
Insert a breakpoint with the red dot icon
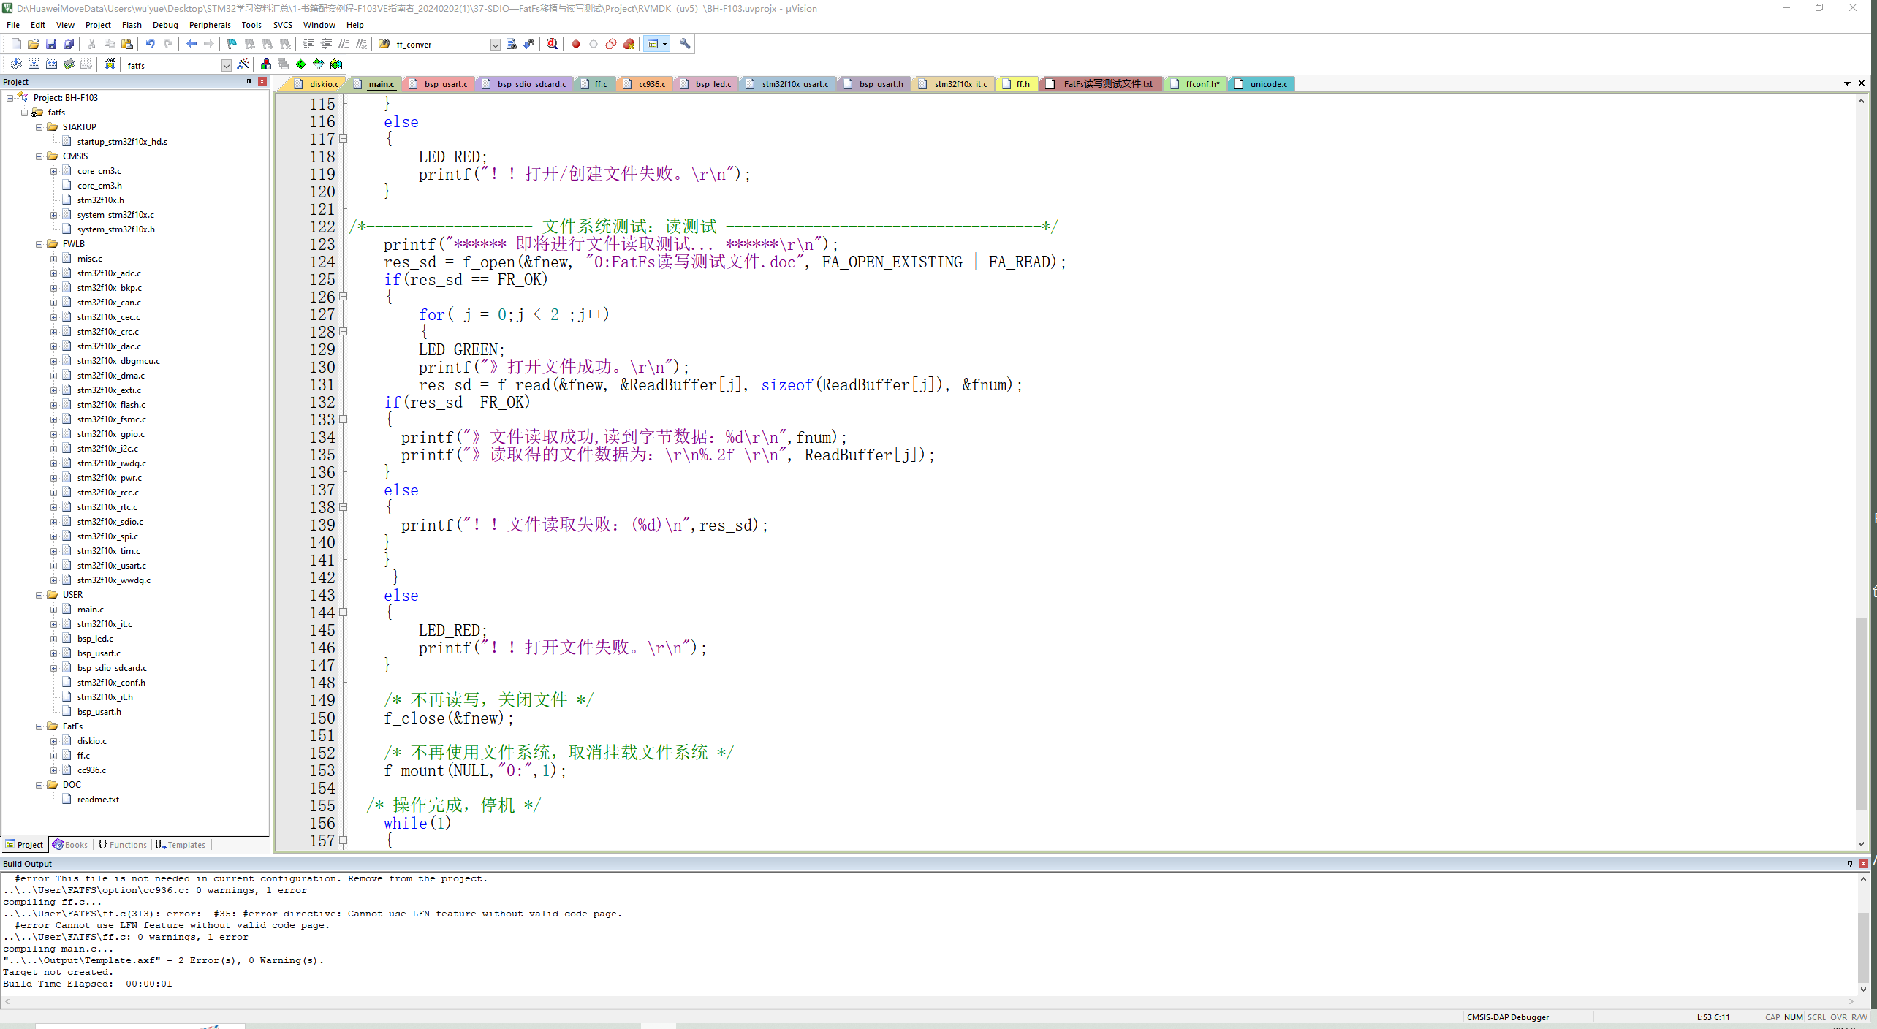[x=576, y=44]
